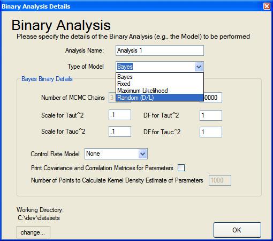273x241 pixels.
Task: Focus the Scale for Tauc^2 field
Action: click(120, 132)
